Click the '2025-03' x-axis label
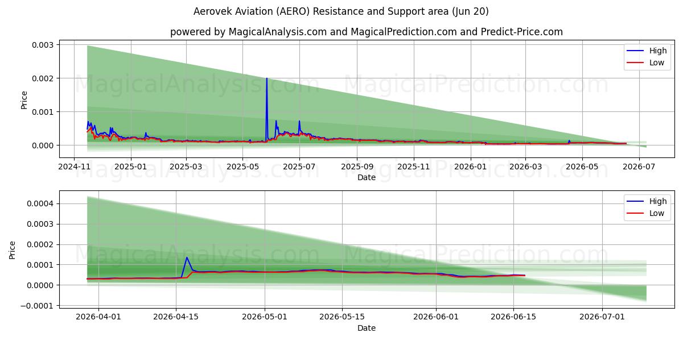Image resolution: width=683 pixels, height=341 pixels. coord(186,167)
